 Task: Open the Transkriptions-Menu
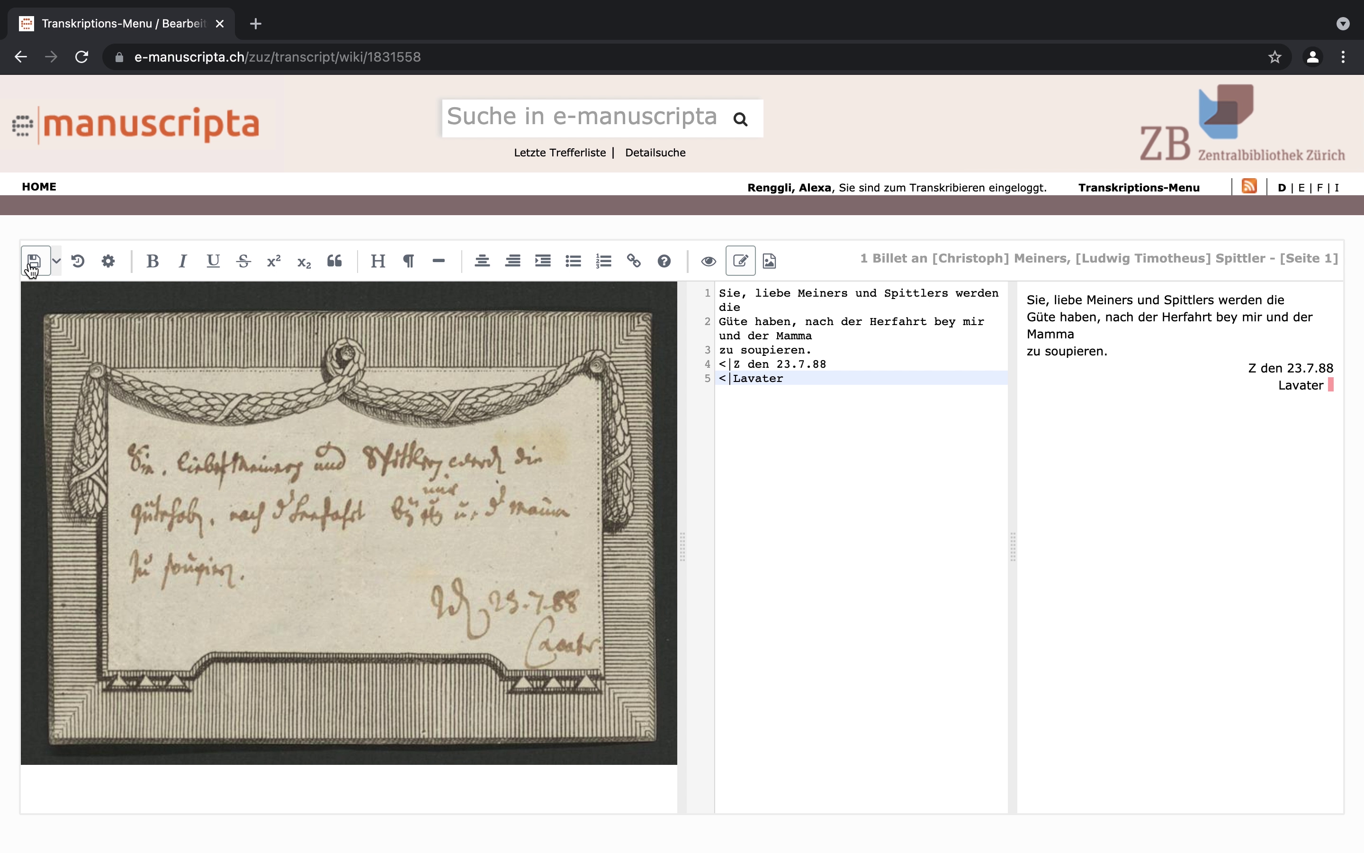1139,187
